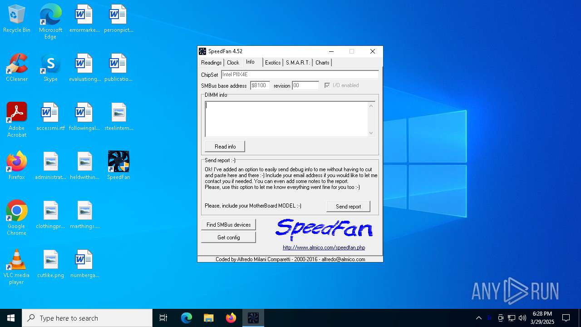Screen dimensions: 581x327
Task: Open Task View in the taskbar
Action: pyautogui.click(x=163, y=318)
